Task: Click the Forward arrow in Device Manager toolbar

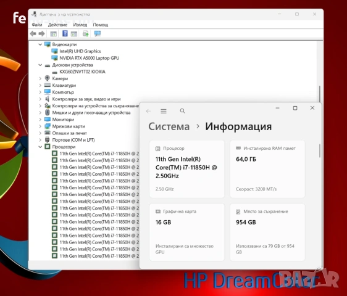Action: point(41,34)
